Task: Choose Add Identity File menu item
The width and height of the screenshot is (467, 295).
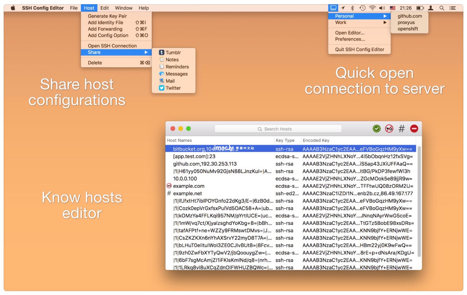Action: click(x=116, y=22)
